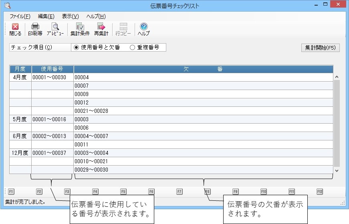This screenshot has width=349, height=224.
Task: Select the 重複番号 radio button
Action: tap(132, 47)
